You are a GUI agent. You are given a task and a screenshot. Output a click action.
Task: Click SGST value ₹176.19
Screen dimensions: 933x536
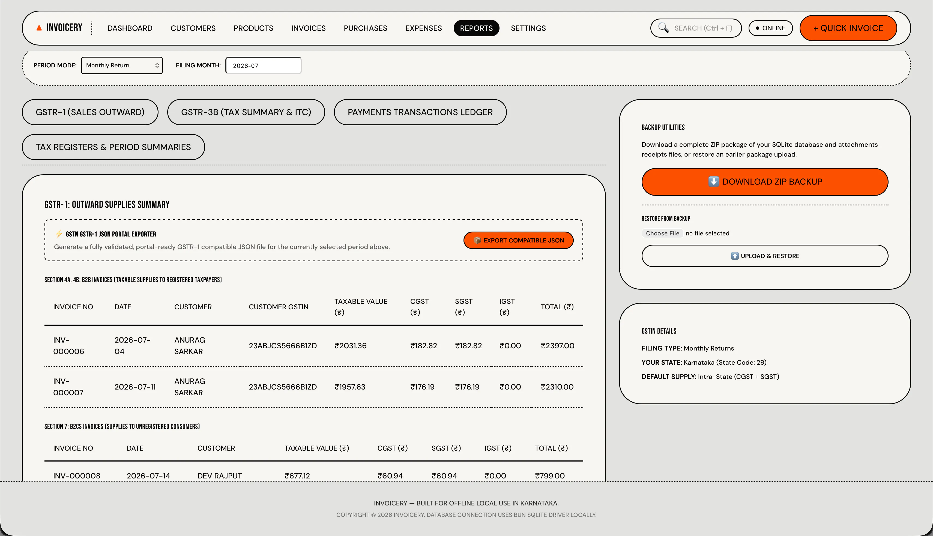coord(467,387)
